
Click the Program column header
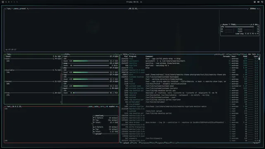coord(133,56)
